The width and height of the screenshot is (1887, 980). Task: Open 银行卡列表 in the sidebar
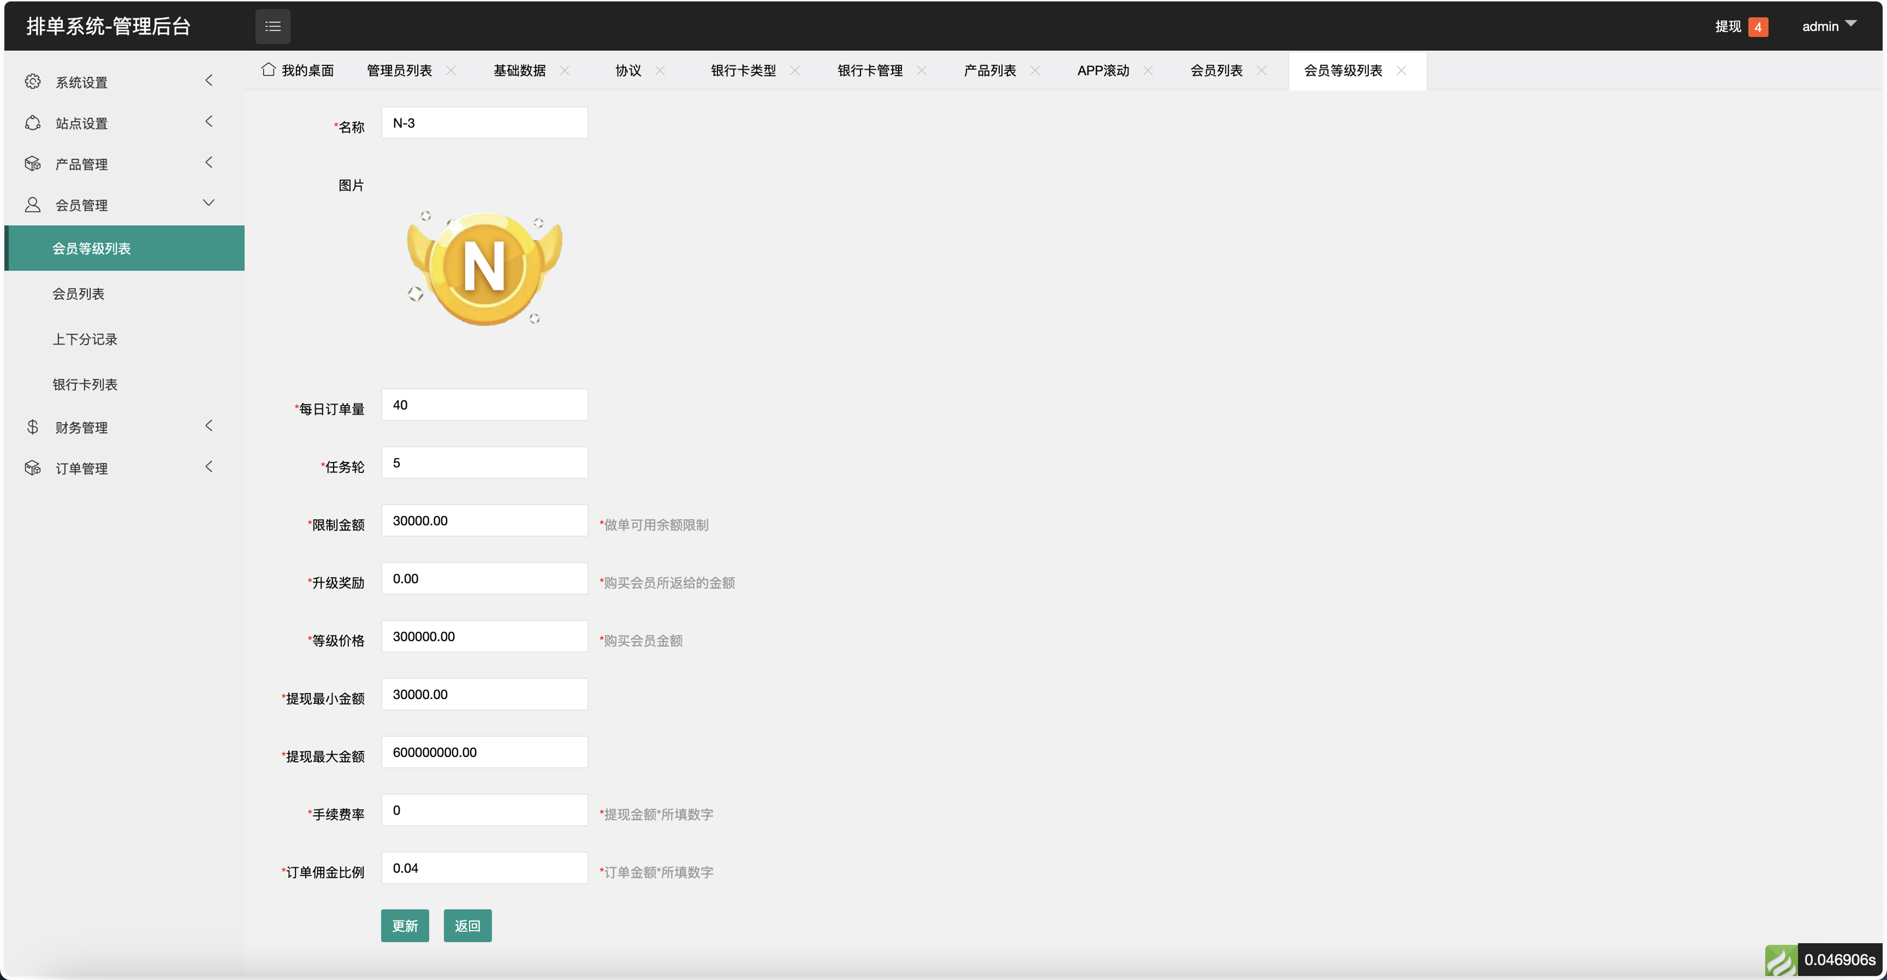click(x=85, y=384)
